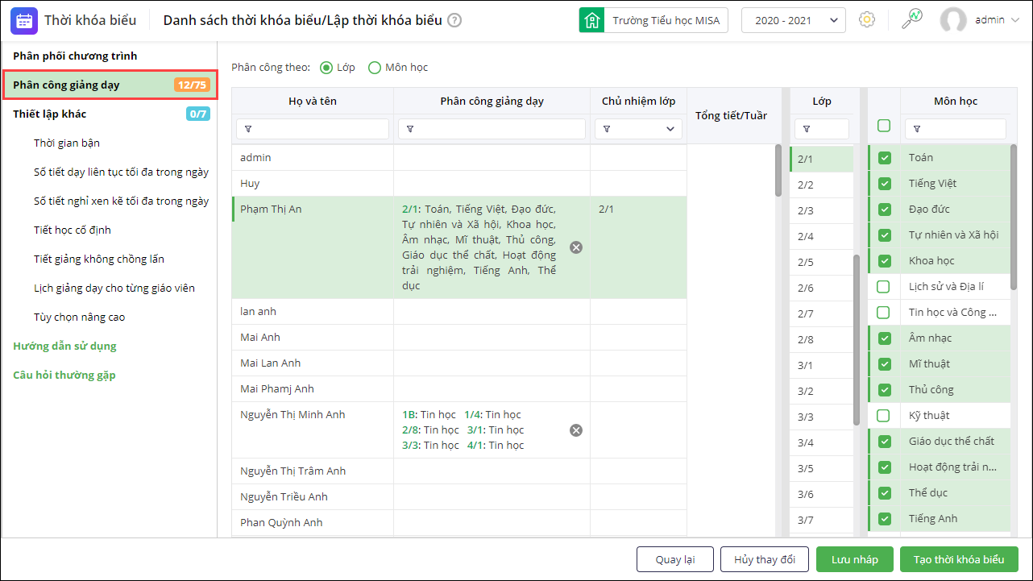Expand the admin account menu arrow

click(1014, 20)
